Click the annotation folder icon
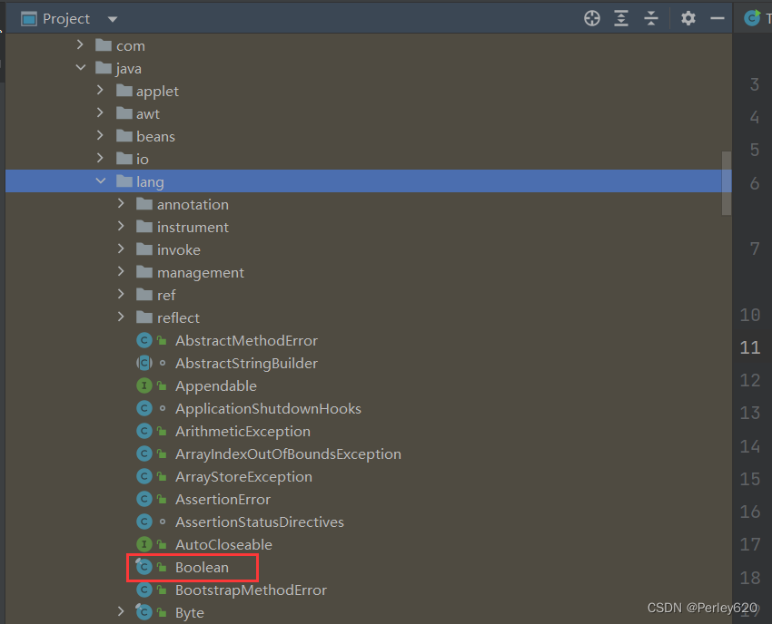The image size is (772, 624). click(x=144, y=204)
